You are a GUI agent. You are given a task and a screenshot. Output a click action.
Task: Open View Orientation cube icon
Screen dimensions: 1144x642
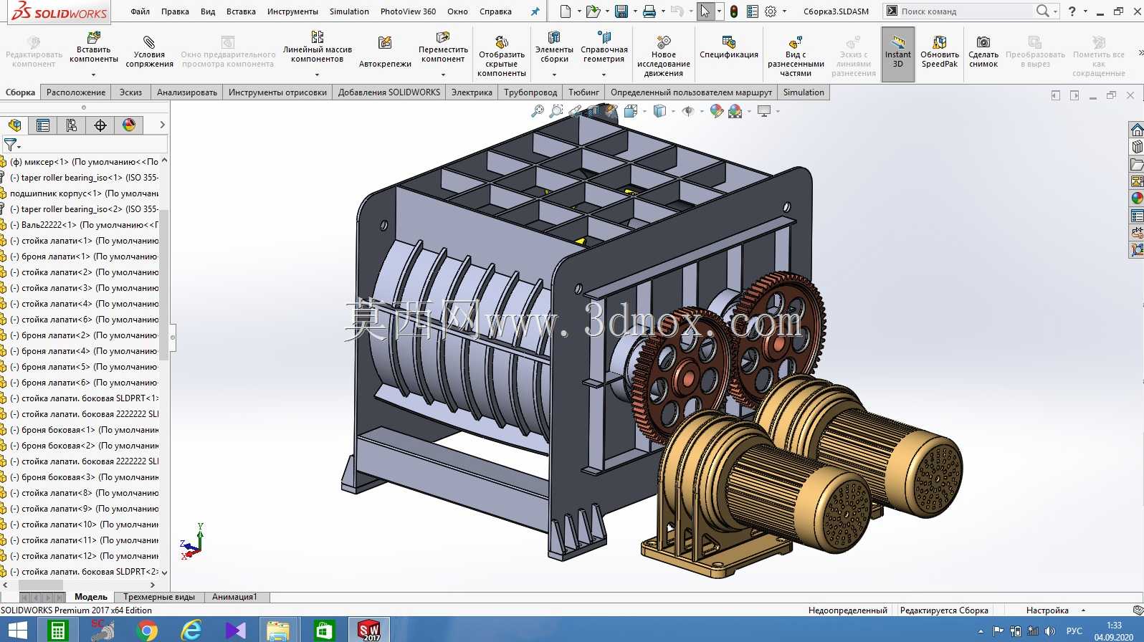pyautogui.click(x=631, y=111)
